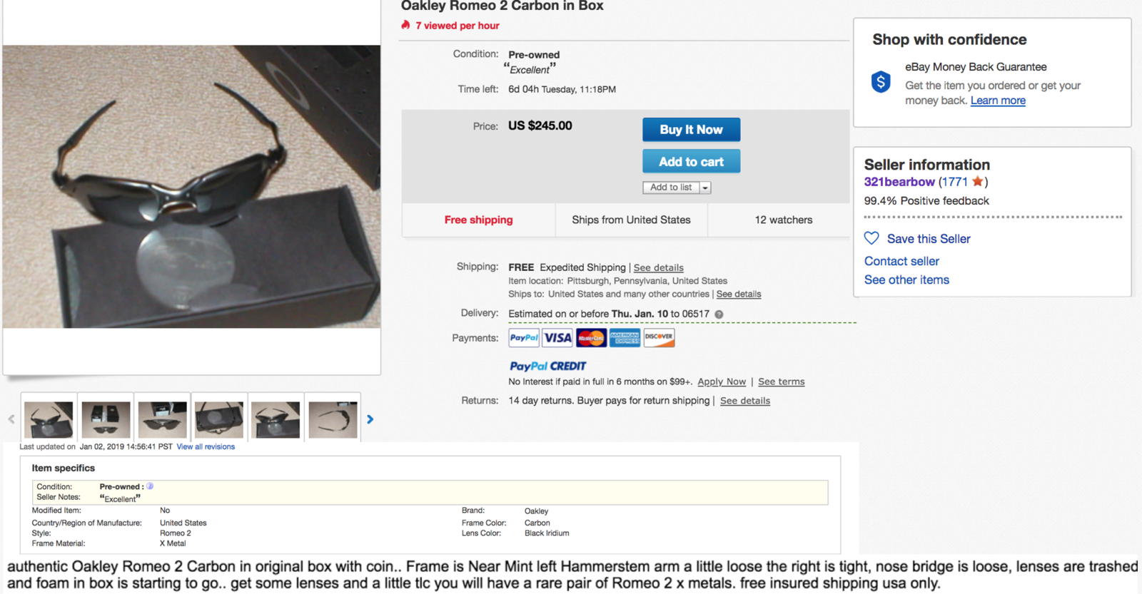Image resolution: width=1142 pixels, height=594 pixels.
Task: Show previous thumbnails with left chevron
Action: tap(11, 419)
